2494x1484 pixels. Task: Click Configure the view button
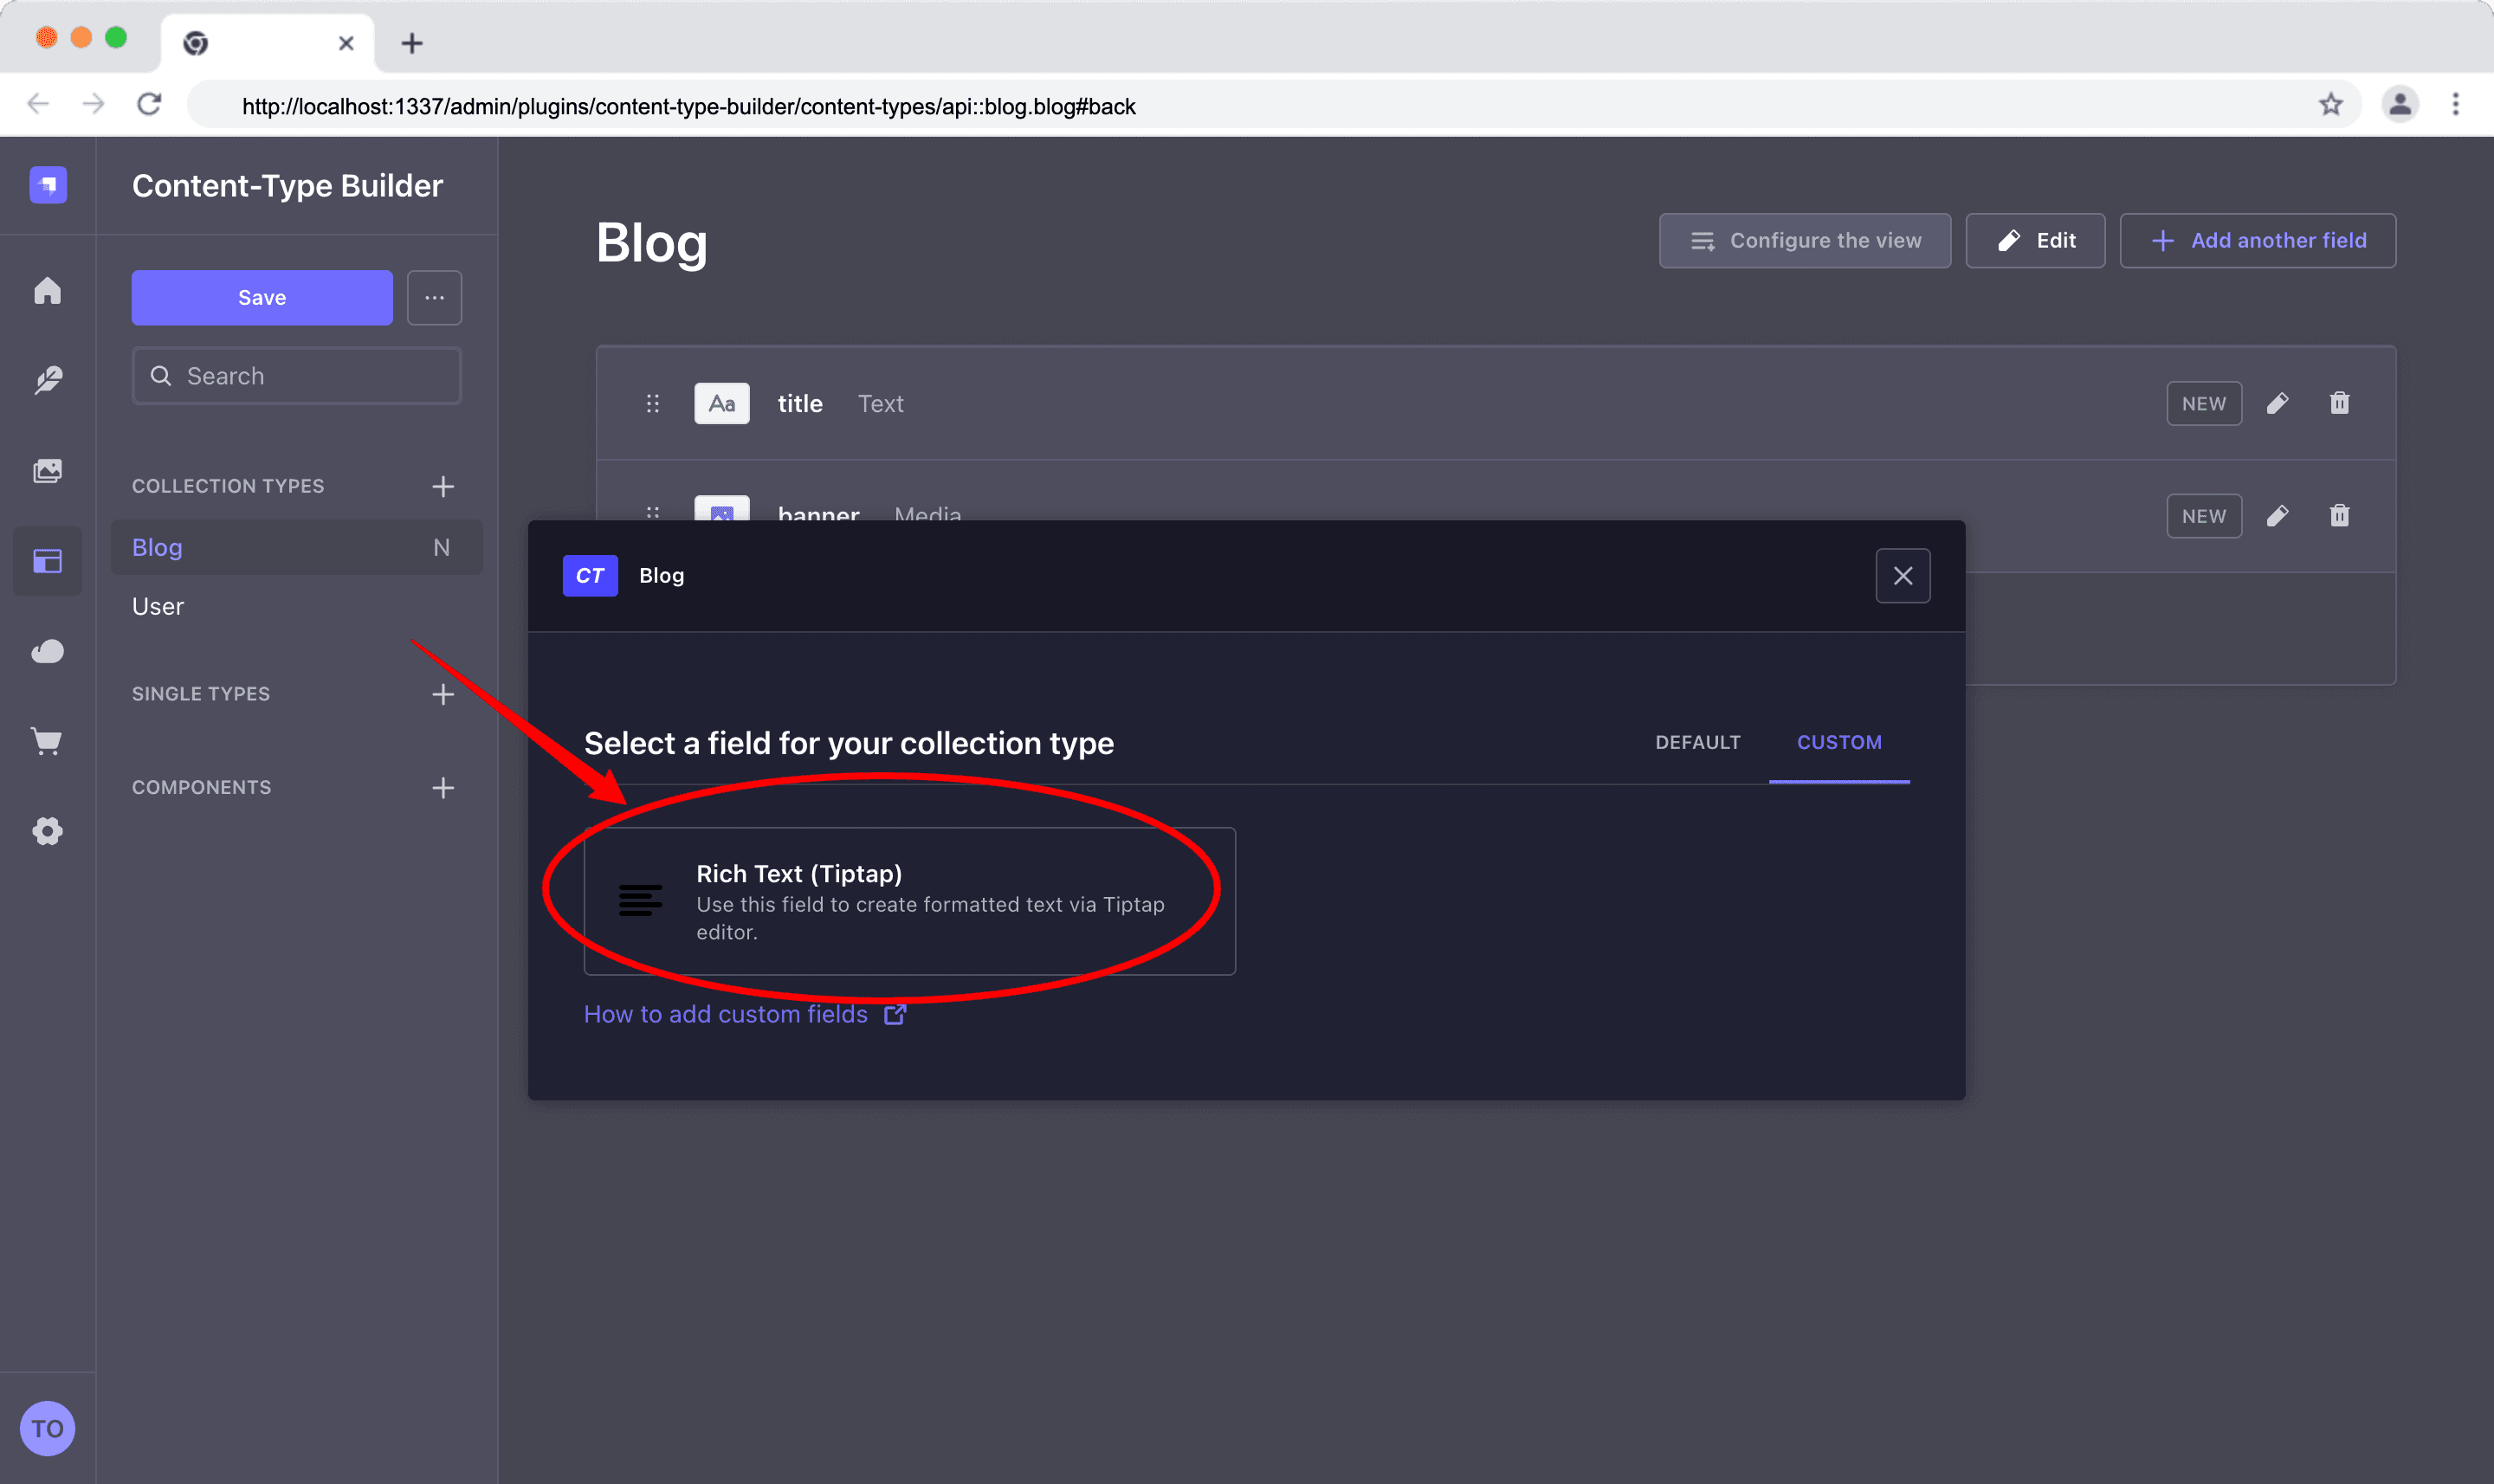[1804, 240]
